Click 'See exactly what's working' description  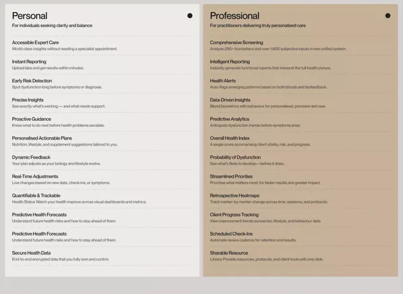[58, 106]
